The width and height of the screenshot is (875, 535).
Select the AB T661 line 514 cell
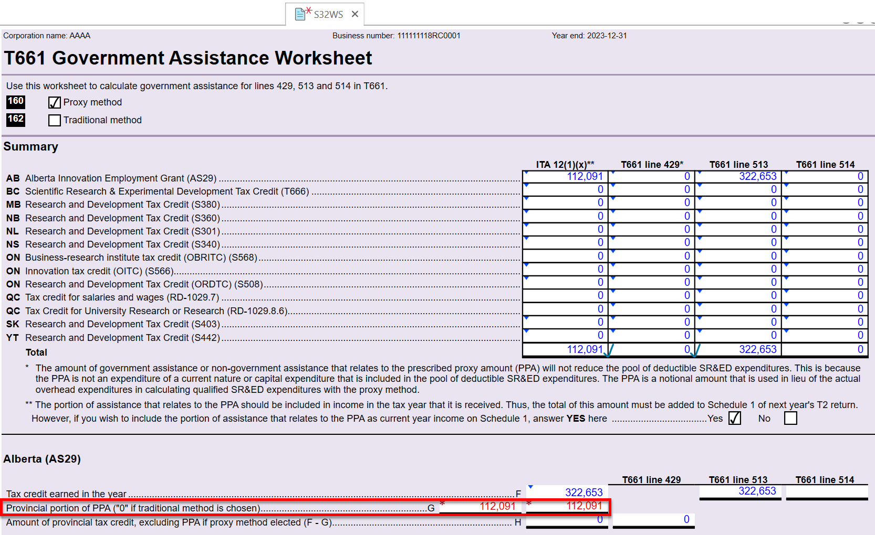[x=825, y=176]
